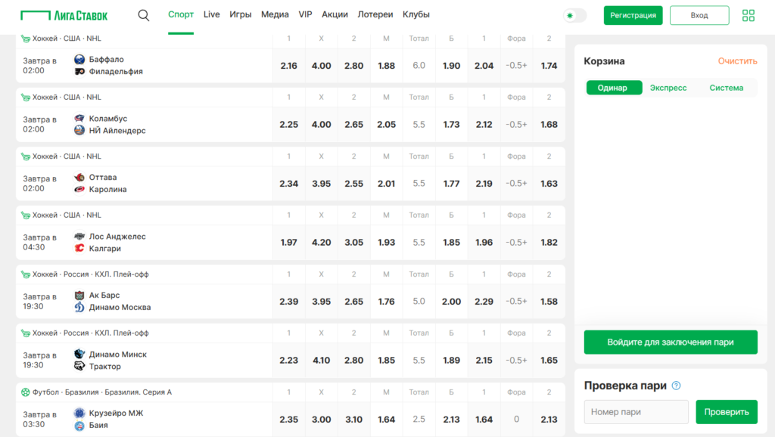This screenshot has height=437, width=775.
Task: Pick odds 2.55 for Каролина win
Action: point(354,184)
